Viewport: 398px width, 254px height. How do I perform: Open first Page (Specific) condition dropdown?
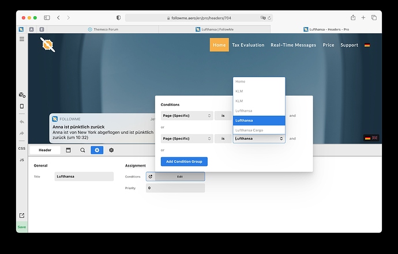(187, 116)
